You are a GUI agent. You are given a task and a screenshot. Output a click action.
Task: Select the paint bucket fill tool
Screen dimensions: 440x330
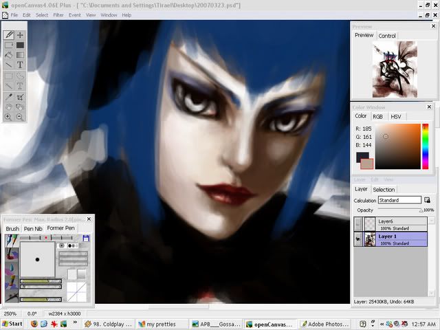[x=9, y=55]
